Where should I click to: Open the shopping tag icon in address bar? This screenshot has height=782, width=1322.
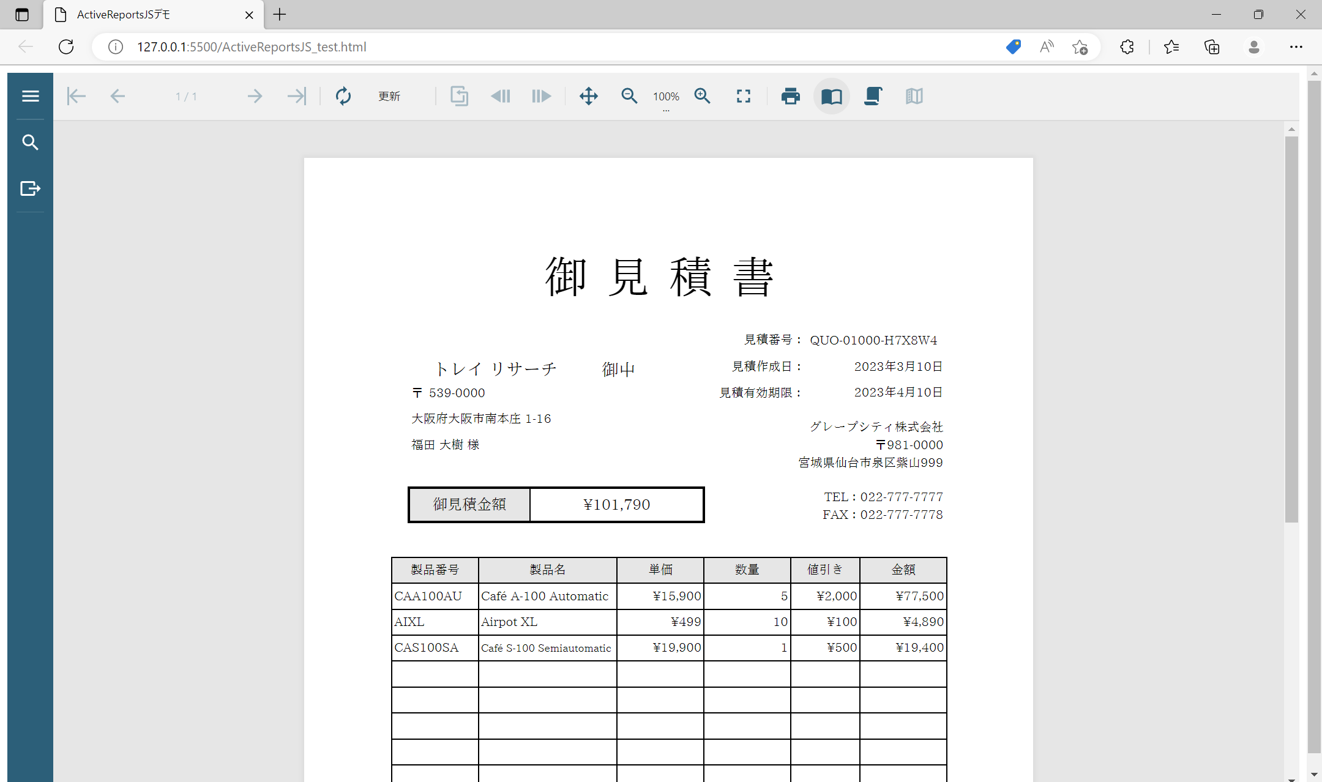click(x=1014, y=47)
